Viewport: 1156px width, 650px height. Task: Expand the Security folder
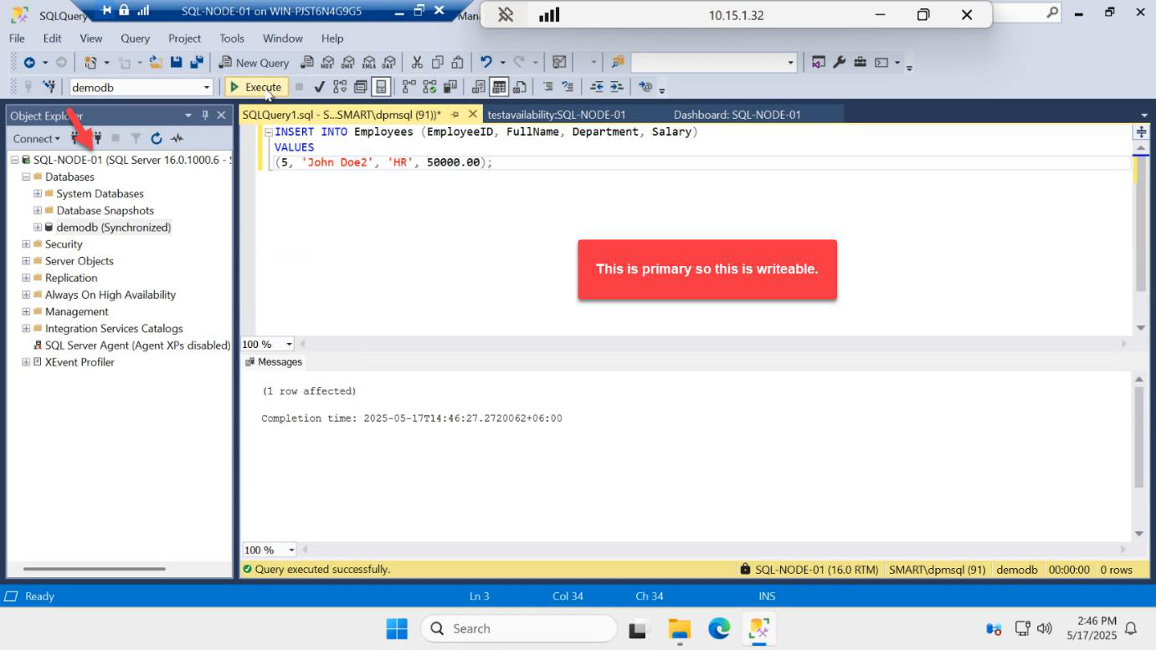(26, 244)
